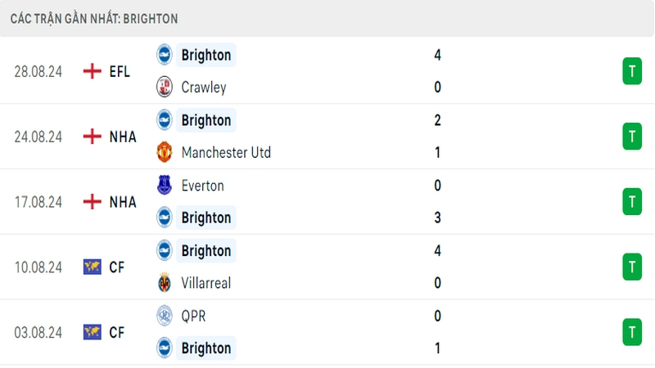Click the green T badge for Everton match
Viewport: 655px width, 368px height.
point(632,202)
